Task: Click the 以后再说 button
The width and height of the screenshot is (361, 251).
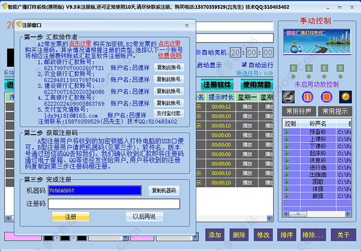Action: [144, 217]
